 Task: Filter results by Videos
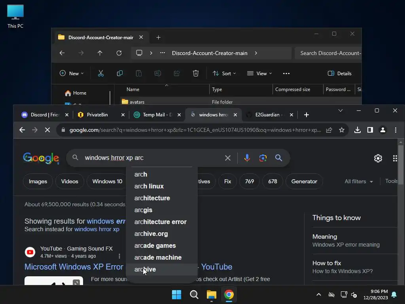70,181
